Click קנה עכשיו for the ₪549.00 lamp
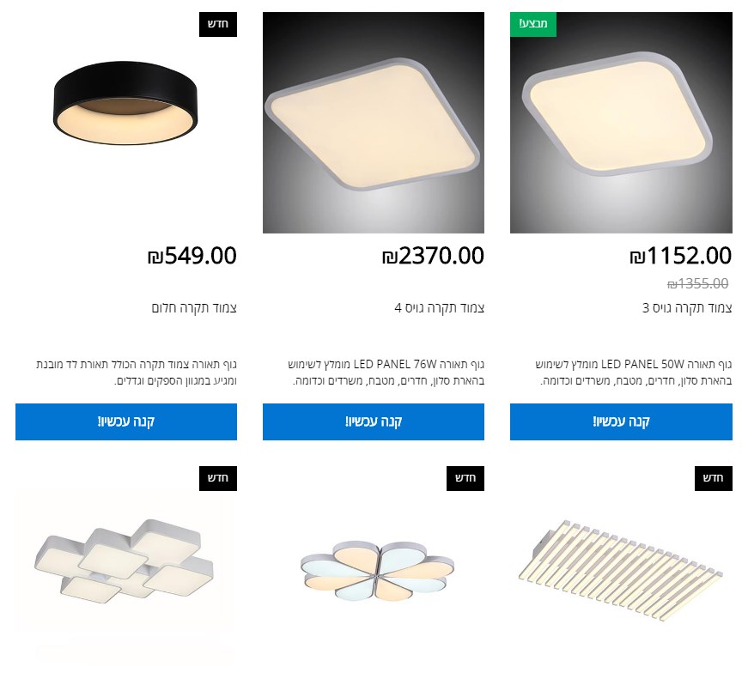Image resolution: width=748 pixels, height=679 pixels. (x=126, y=422)
